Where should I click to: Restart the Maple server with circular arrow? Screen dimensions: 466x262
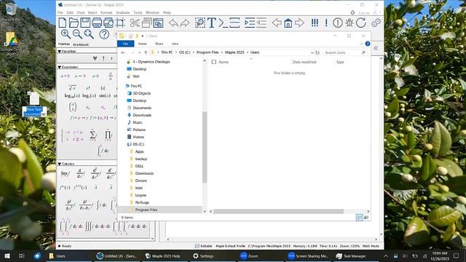(x=361, y=23)
